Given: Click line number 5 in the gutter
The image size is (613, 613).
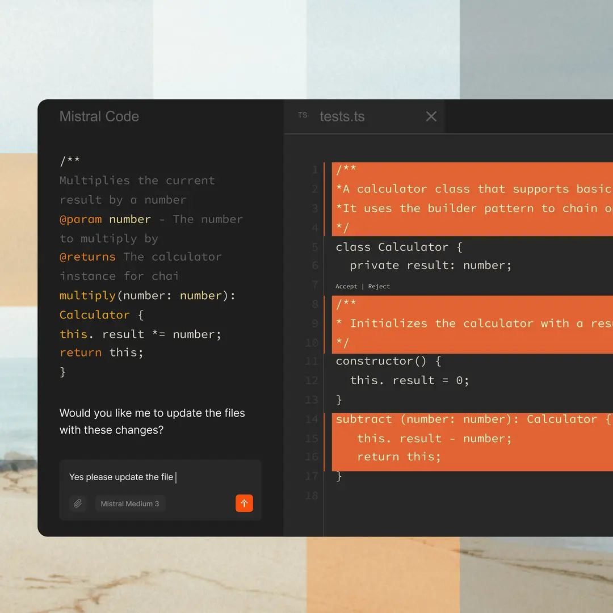Looking at the screenshot, I should [x=315, y=247].
